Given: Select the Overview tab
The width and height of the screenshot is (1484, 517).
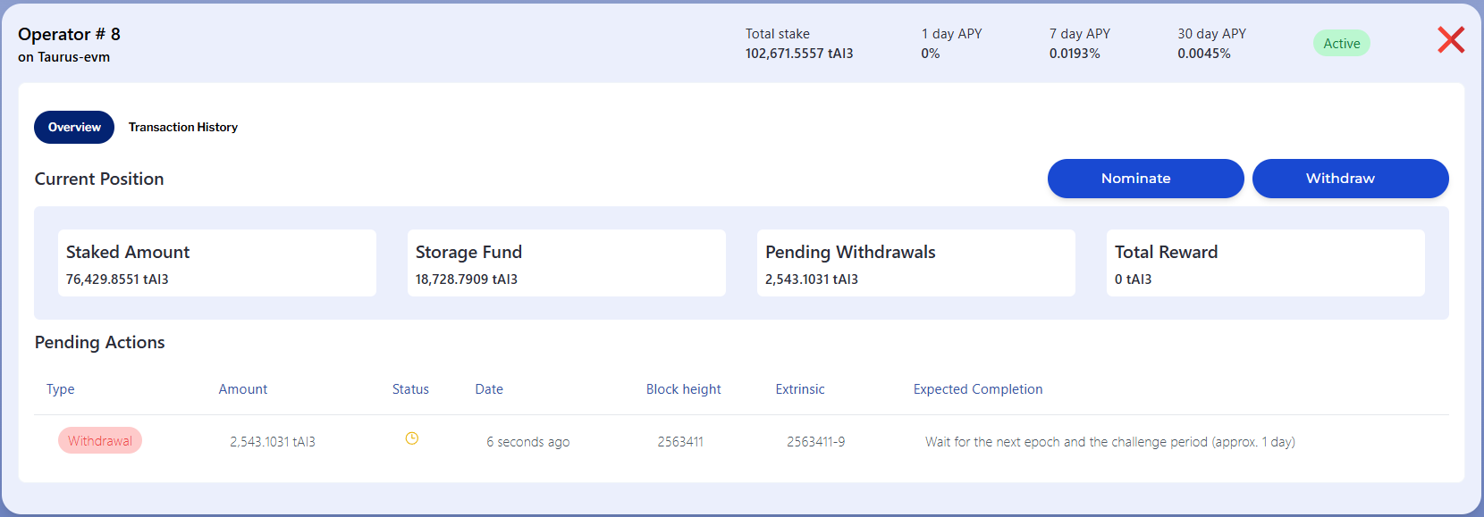Looking at the screenshot, I should 74,128.
